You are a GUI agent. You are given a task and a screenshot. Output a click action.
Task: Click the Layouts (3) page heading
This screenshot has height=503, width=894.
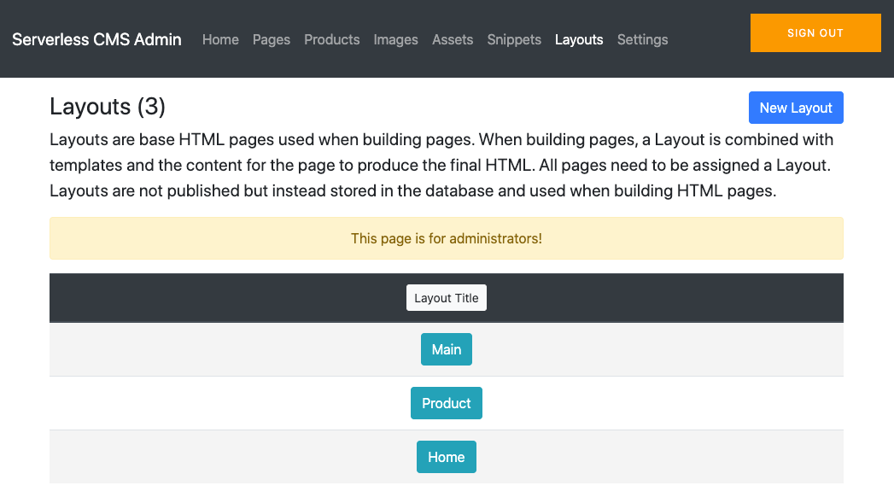click(108, 107)
